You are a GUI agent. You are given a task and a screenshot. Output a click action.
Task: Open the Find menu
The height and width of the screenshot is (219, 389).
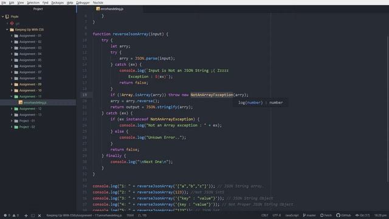coord(45,2)
